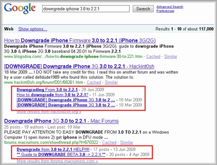Open the Similar link for blogsdna.com result
217x165 pixels.
coord(171,57)
